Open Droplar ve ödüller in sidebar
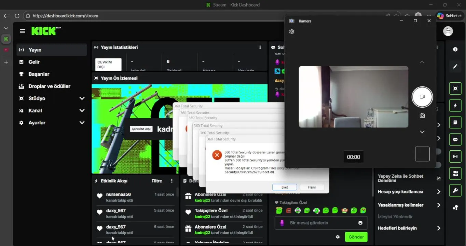This screenshot has height=246, width=466. tap(52, 86)
